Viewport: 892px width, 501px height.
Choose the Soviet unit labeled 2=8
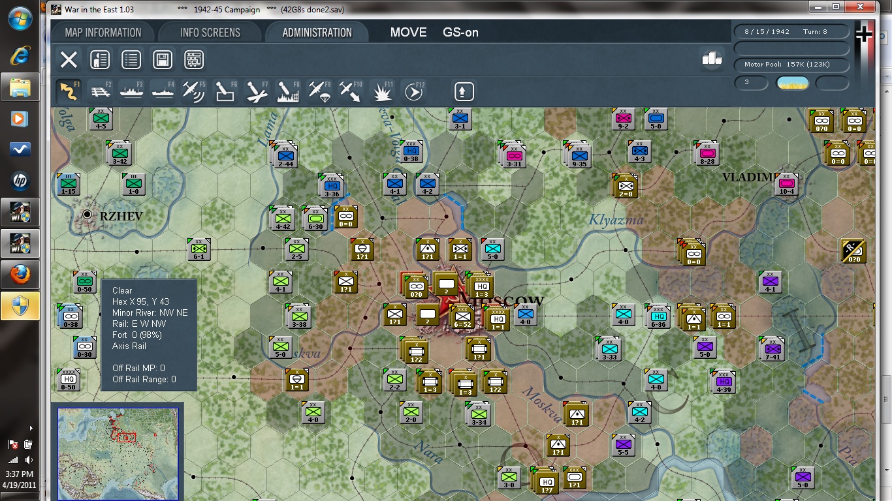click(x=625, y=186)
